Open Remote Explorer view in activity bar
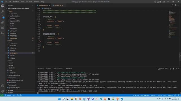Image resolution: width=181 pixels, height=101 pixels. coord(3,33)
